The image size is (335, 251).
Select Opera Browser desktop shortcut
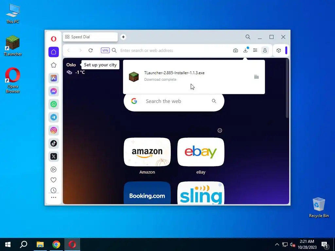(x=13, y=80)
